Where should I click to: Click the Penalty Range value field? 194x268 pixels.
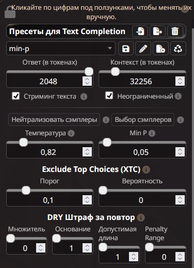pos(166,257)
